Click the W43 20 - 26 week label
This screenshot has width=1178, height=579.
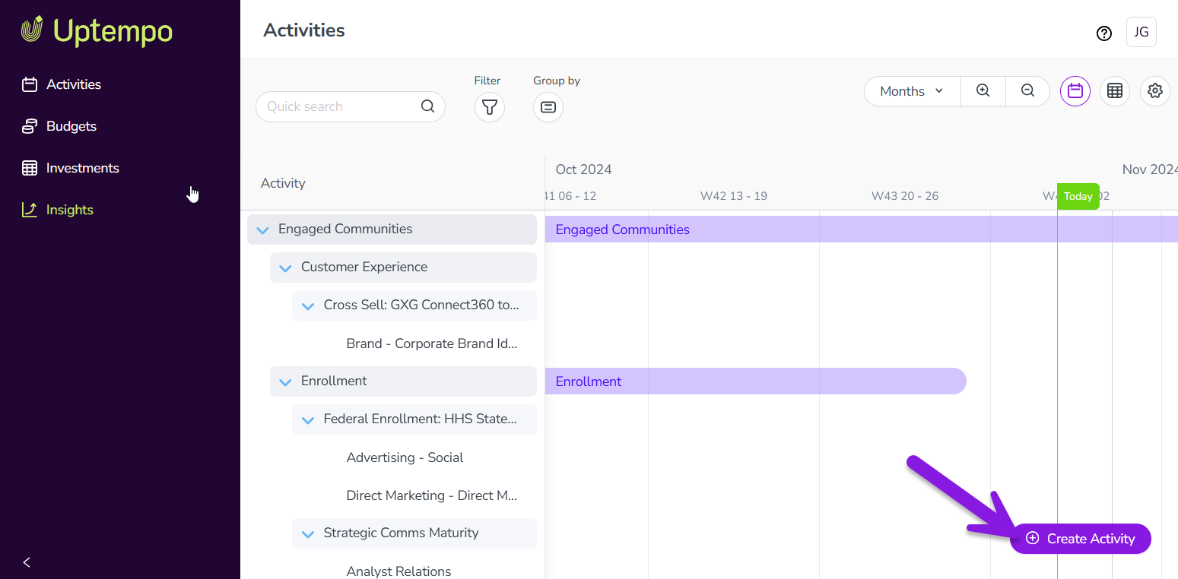click(905, 196)
